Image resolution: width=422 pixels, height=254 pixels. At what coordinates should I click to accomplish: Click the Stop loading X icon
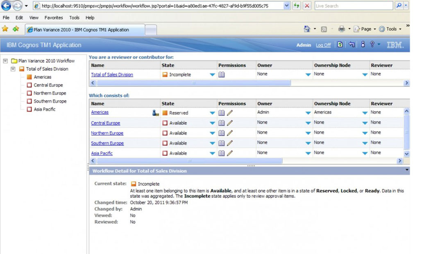[x=306, y=6]
